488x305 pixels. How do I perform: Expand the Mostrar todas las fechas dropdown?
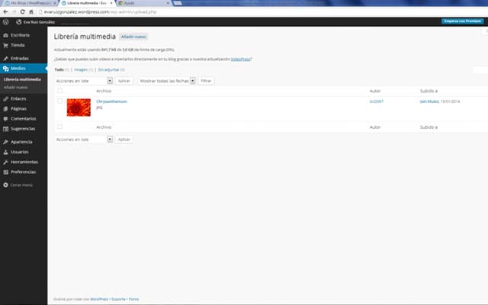click(168, 80)
